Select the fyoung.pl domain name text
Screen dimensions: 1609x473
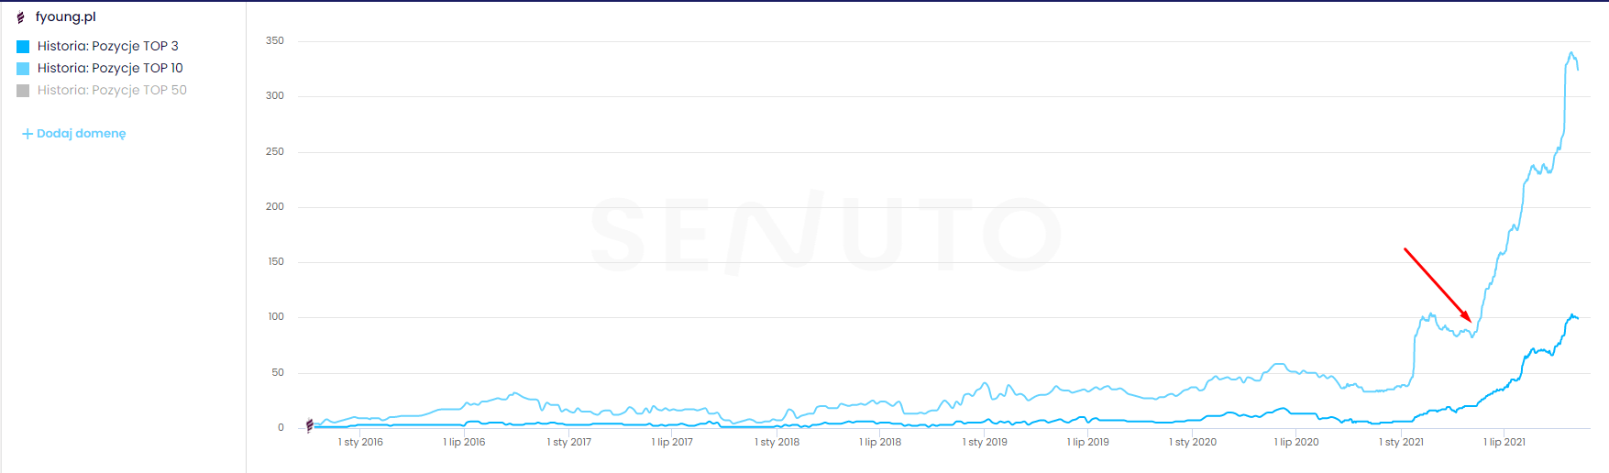point(66,16)
